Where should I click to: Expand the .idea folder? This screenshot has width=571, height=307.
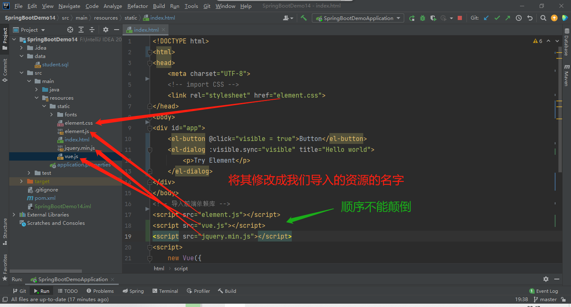pyautogui.click(x=22, y=48)
